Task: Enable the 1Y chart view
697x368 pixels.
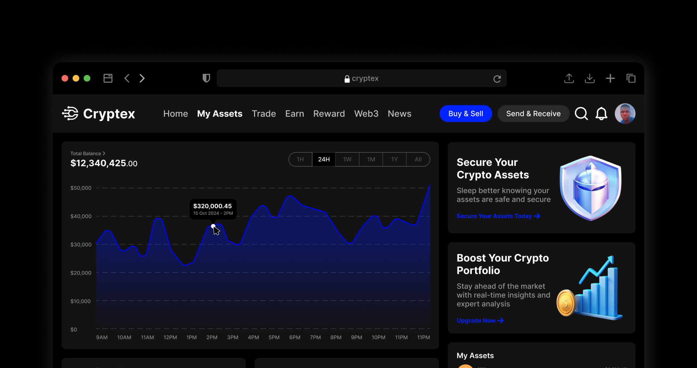Action: [394, 159]
